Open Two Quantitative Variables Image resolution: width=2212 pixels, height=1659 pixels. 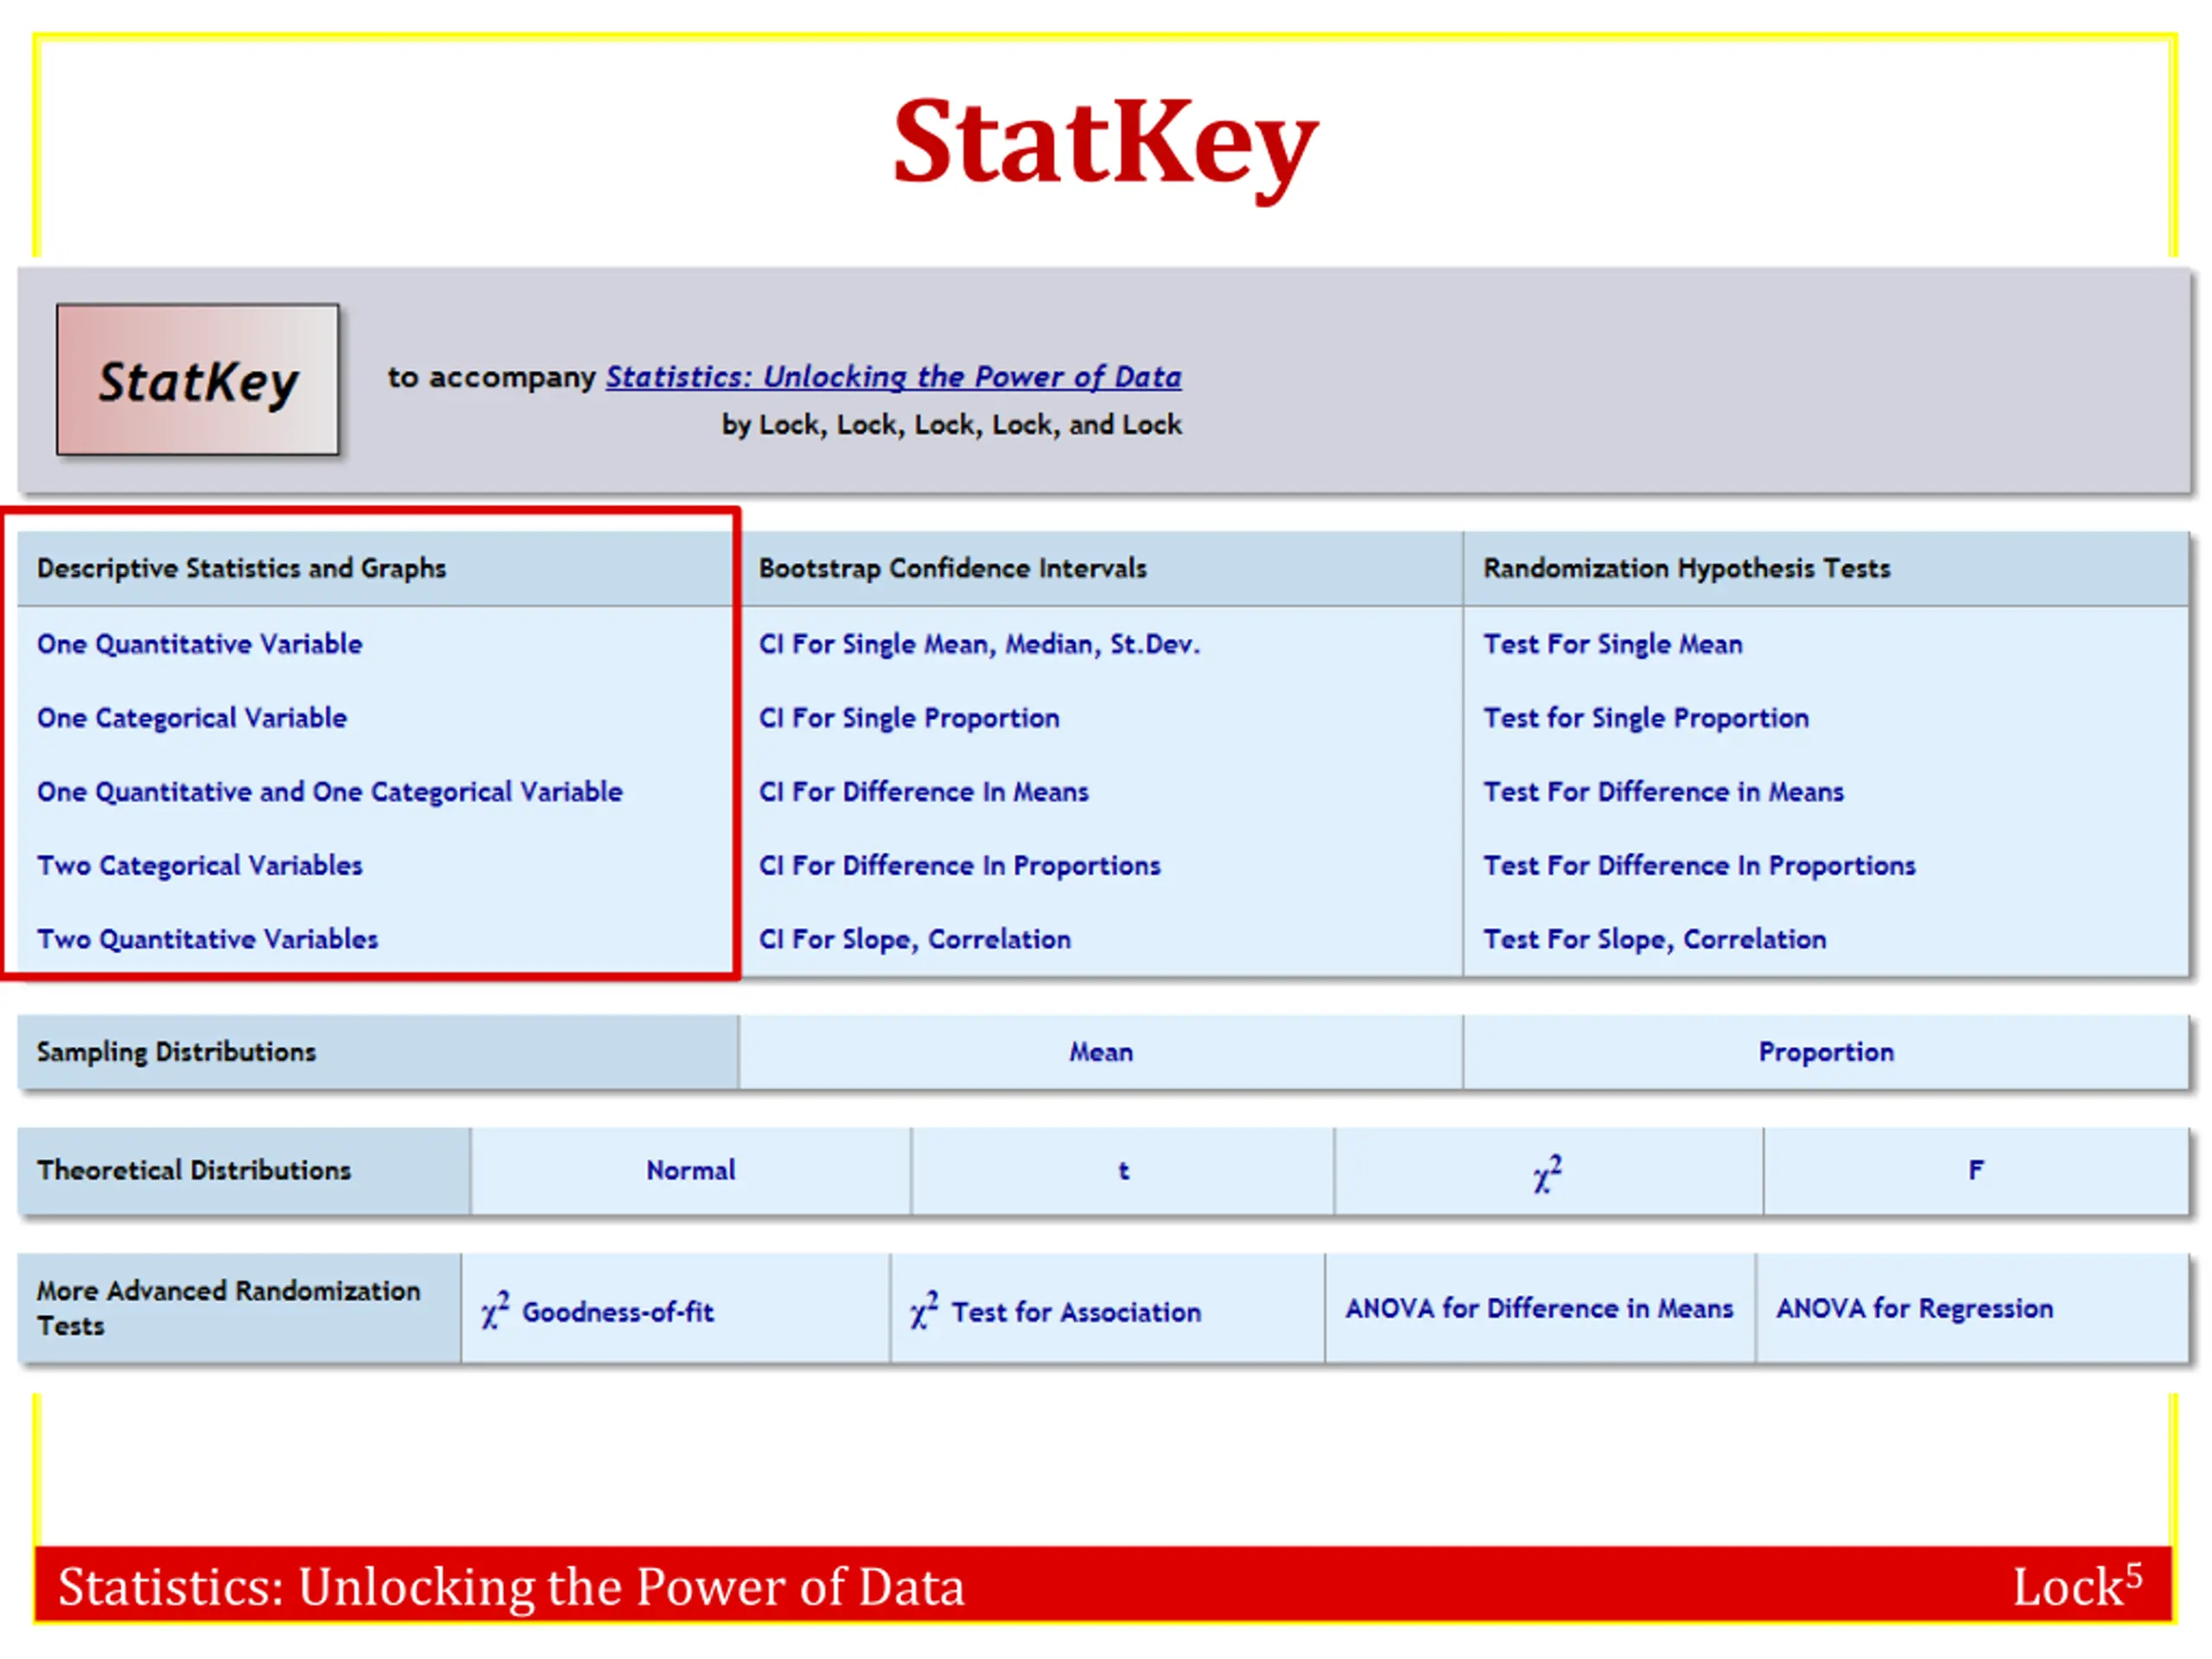coord(207,940)
